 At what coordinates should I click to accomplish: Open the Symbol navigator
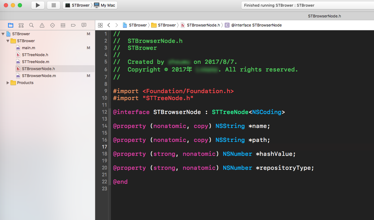pyautogui.click(x=21, y=25)
